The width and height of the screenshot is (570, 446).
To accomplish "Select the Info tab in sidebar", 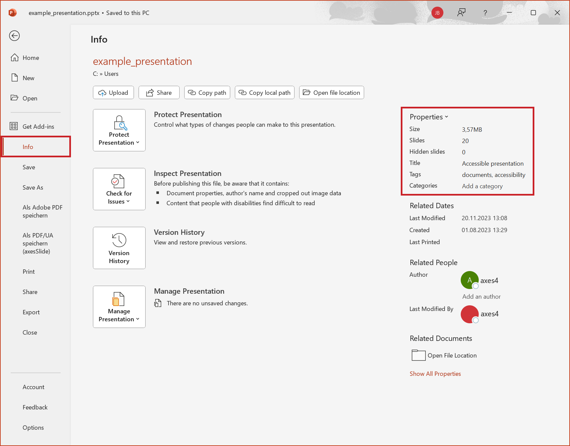I will tap(36, 147).
